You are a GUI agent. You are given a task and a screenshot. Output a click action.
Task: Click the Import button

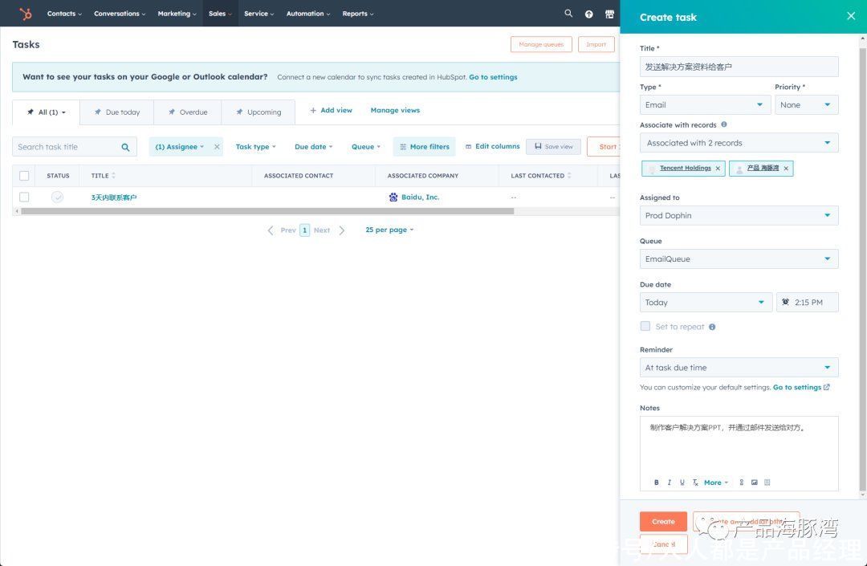pyautogui.click(x=596, y=44)
